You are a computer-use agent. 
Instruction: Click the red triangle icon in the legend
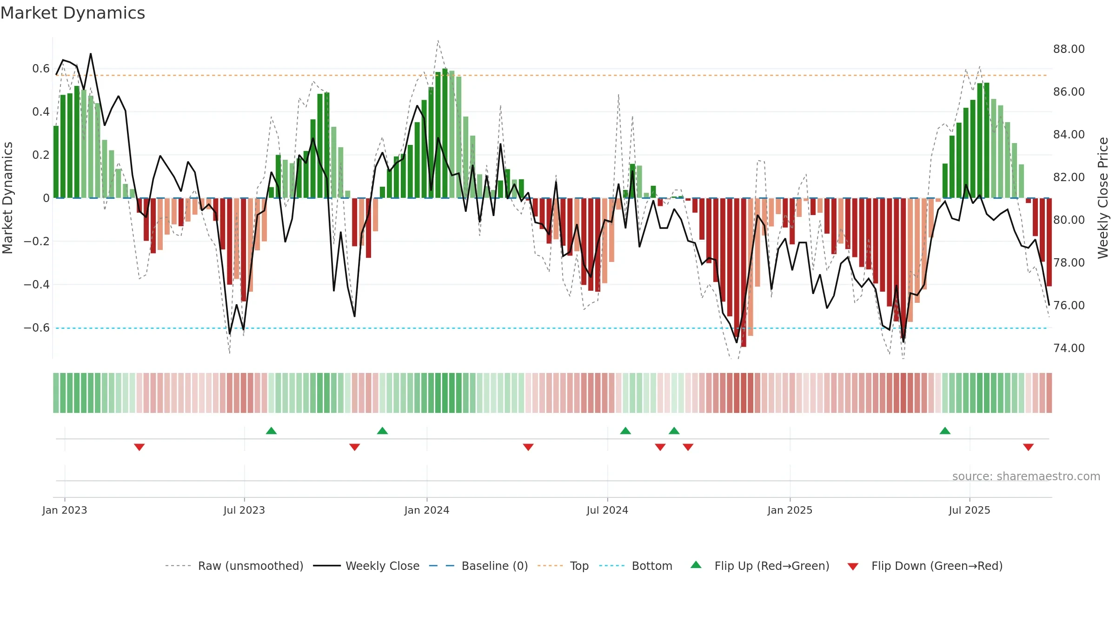[853, 567]
